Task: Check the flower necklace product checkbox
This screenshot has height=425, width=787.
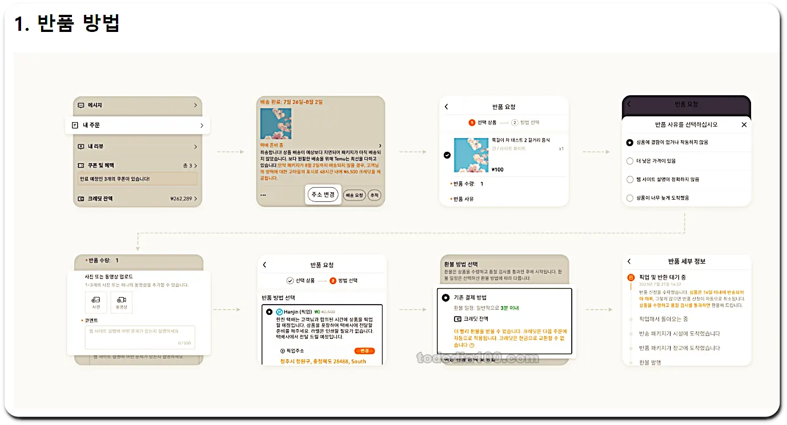Action: pos(447,154)
